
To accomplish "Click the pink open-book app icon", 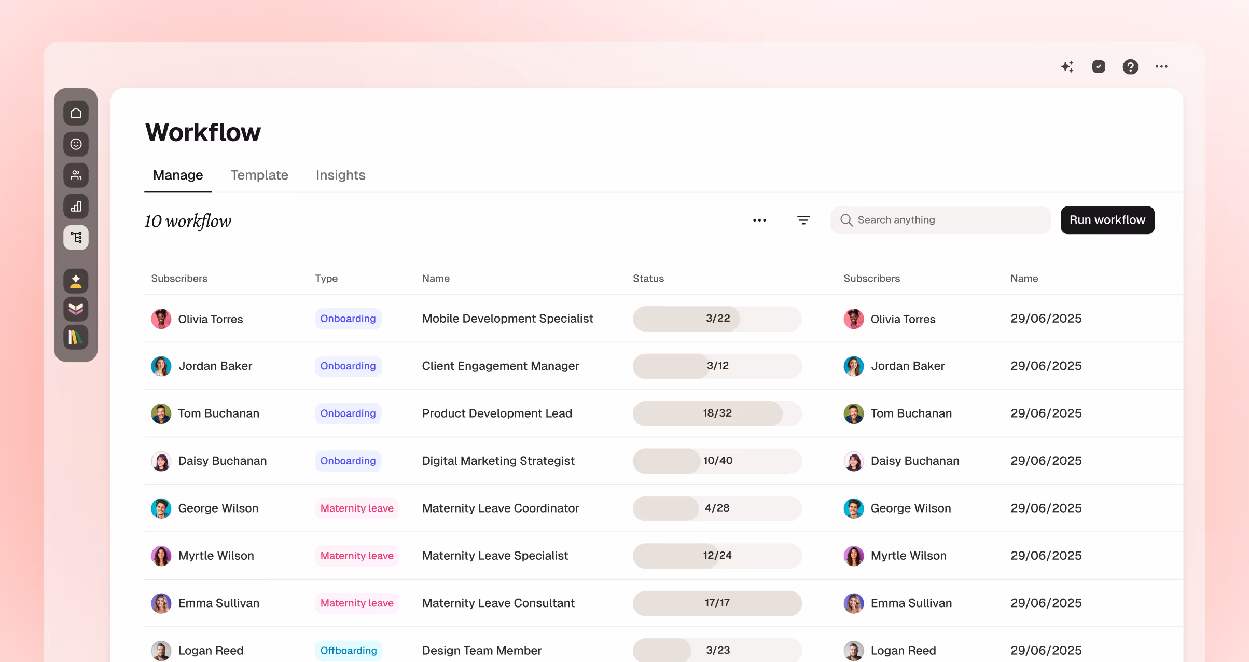I will [x=76, y=309].
